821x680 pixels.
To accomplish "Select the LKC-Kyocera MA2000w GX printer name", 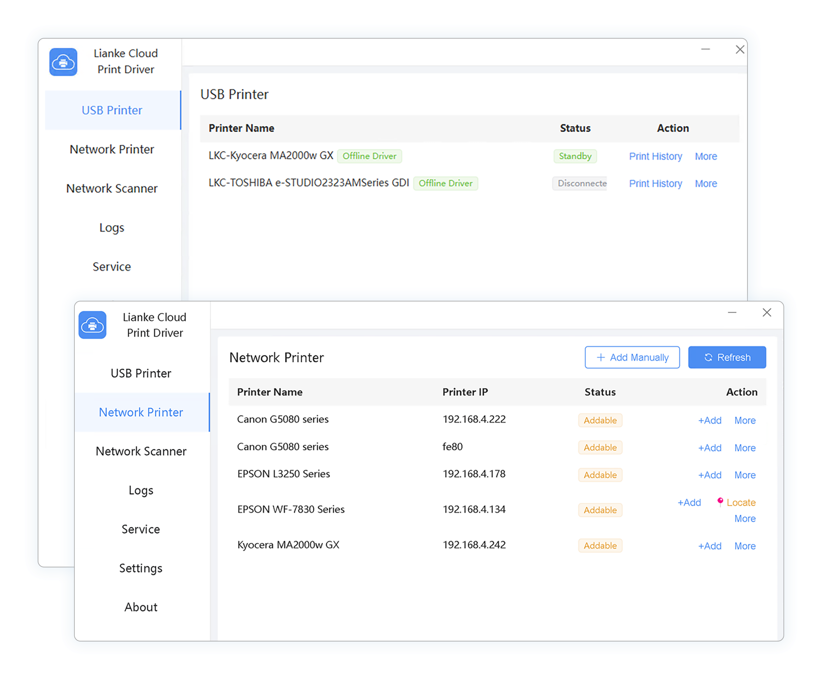I will coord(271,155).
